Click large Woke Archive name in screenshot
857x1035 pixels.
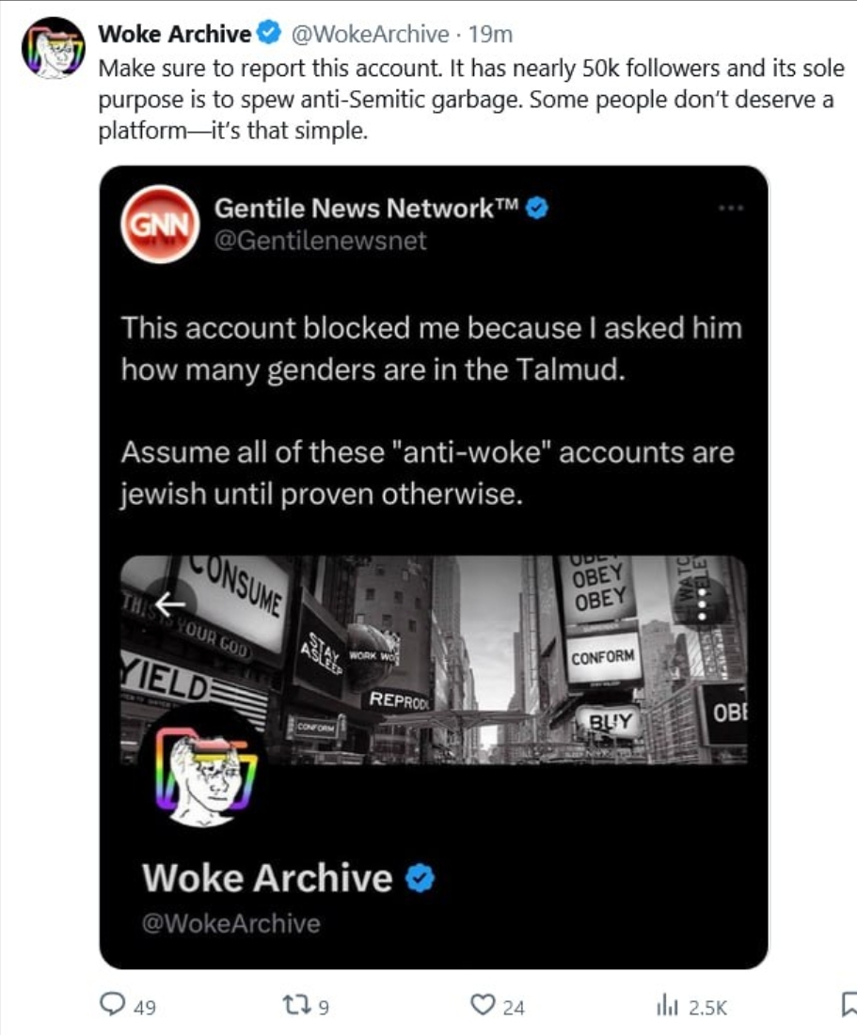pyautogui.click(x=267, y=878)
